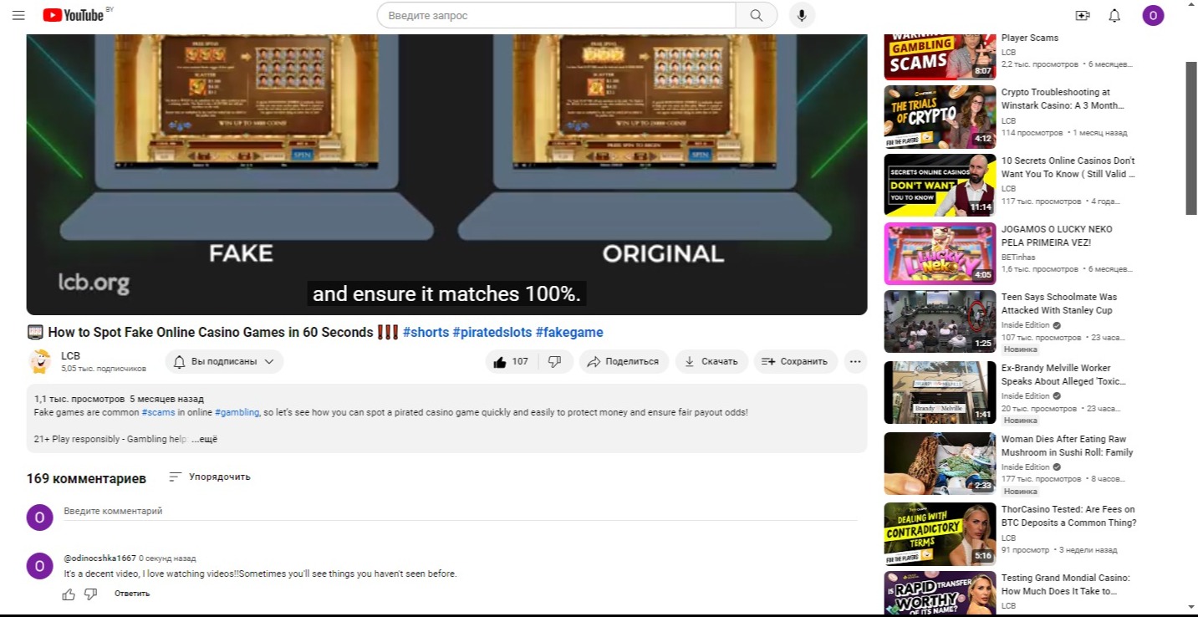Share the video via Поделиться

tap(623, 361)
